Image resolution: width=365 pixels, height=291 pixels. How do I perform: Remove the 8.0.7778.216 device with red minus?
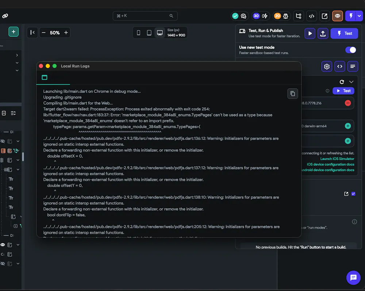[x=348, y=103]
